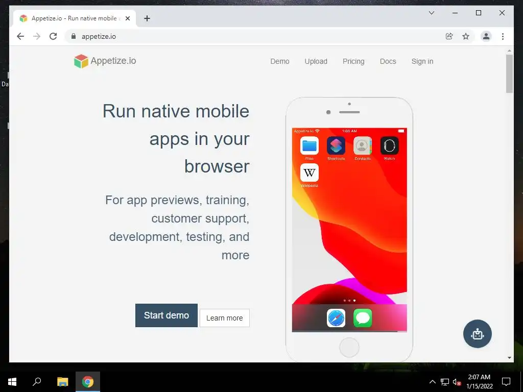Click the muted volume tray icon
The width and height of the screenshot is (523, 392).
point(457,382)
